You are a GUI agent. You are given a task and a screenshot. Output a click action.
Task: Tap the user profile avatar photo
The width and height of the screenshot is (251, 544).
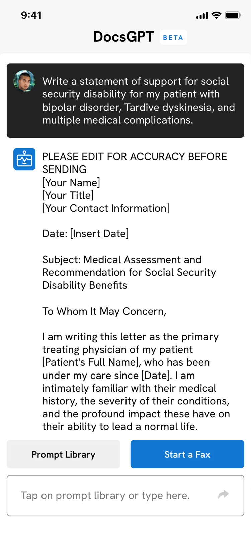[24, 81]
